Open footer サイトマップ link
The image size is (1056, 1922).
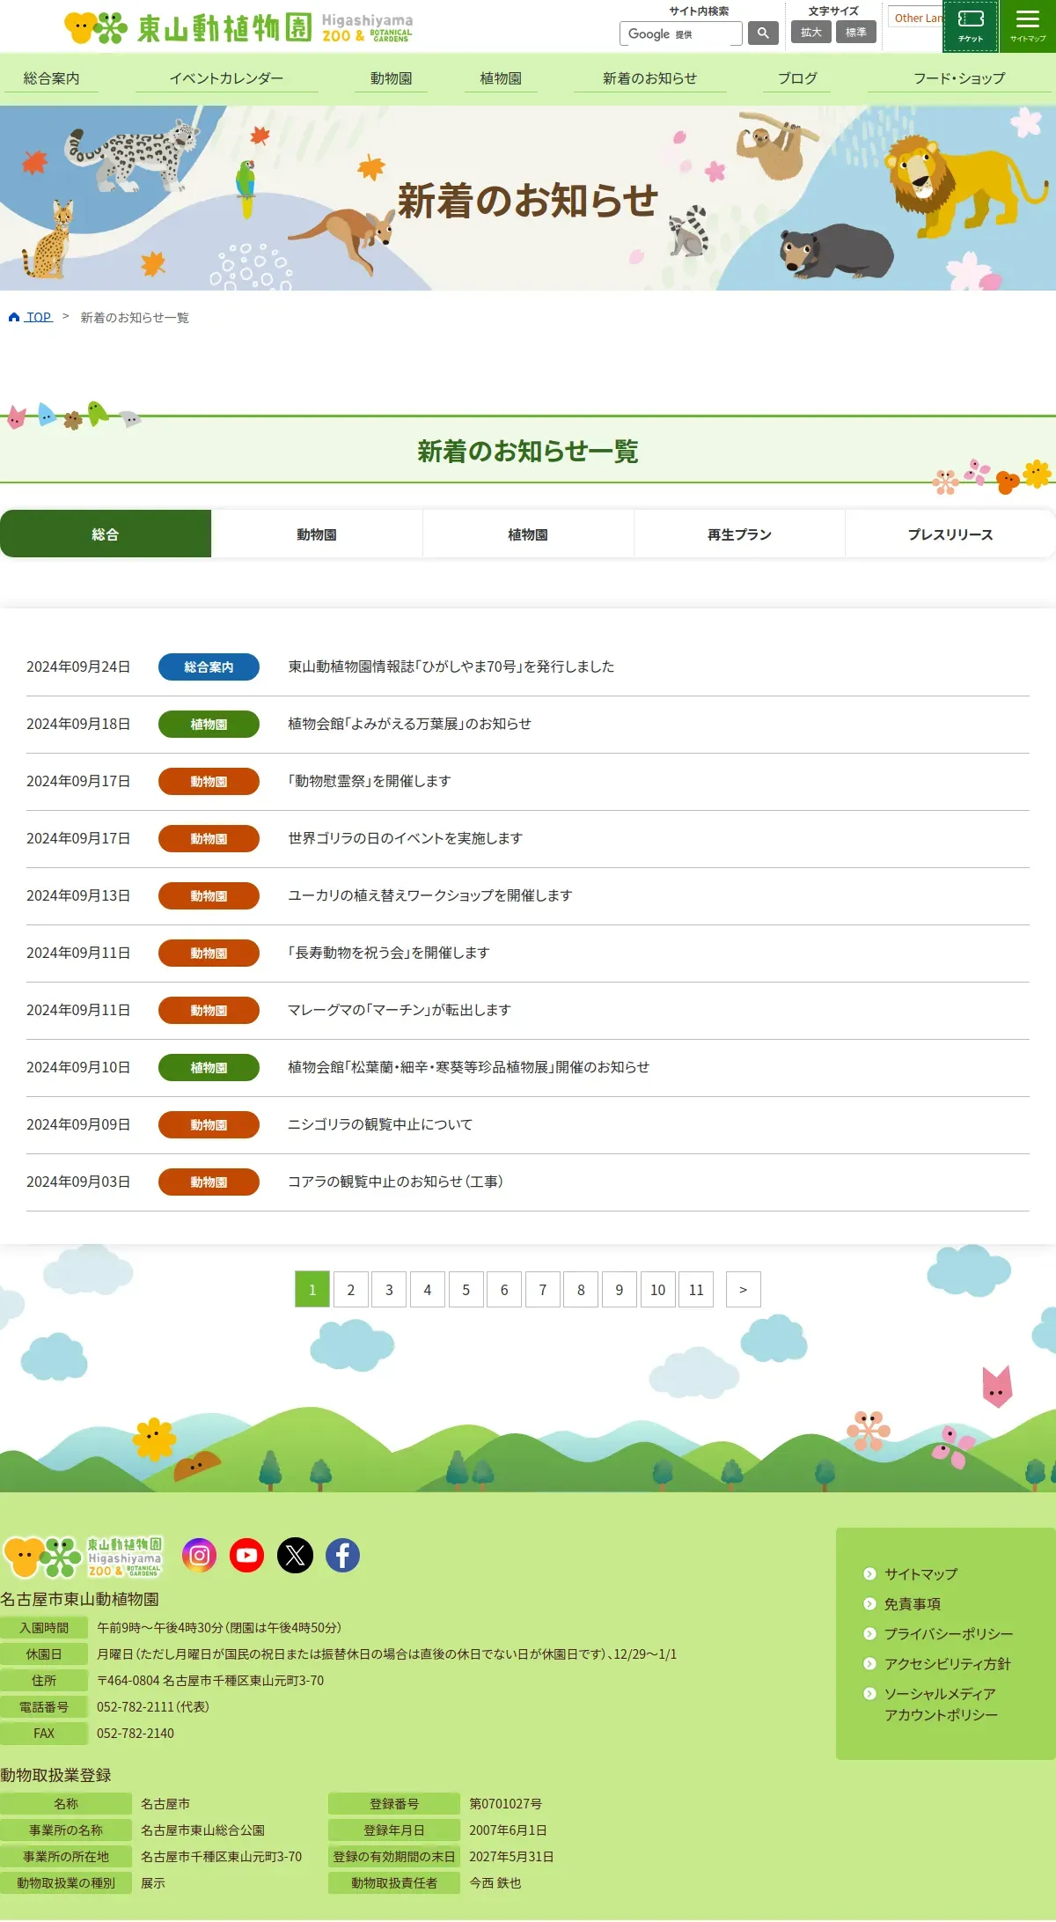[920, 1573]
